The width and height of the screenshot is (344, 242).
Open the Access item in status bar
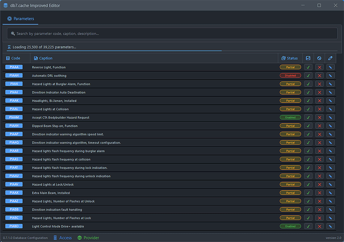point(63,238)
